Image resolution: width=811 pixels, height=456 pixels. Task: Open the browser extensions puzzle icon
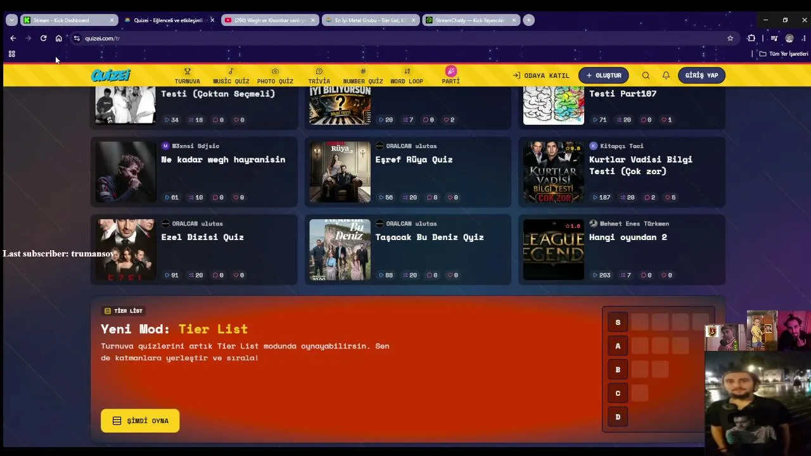click(751, 38)
